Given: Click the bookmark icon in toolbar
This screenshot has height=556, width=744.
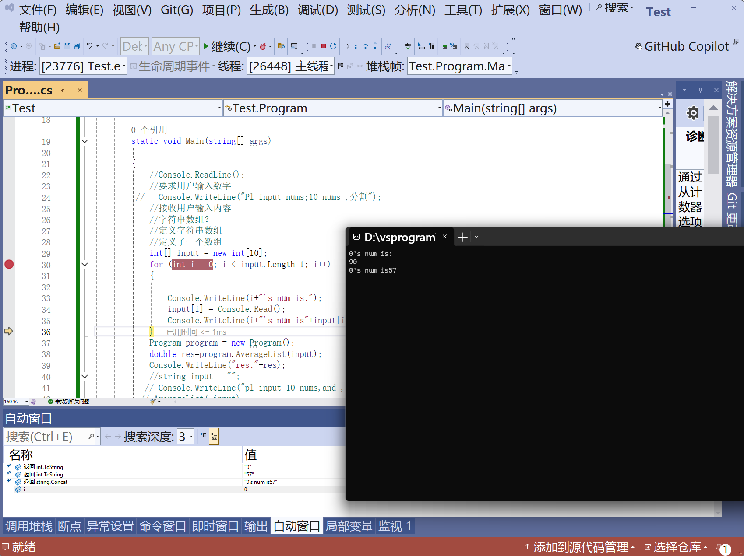Looking at the screenshot, I should pyautogui.click(x=467, y=46).
